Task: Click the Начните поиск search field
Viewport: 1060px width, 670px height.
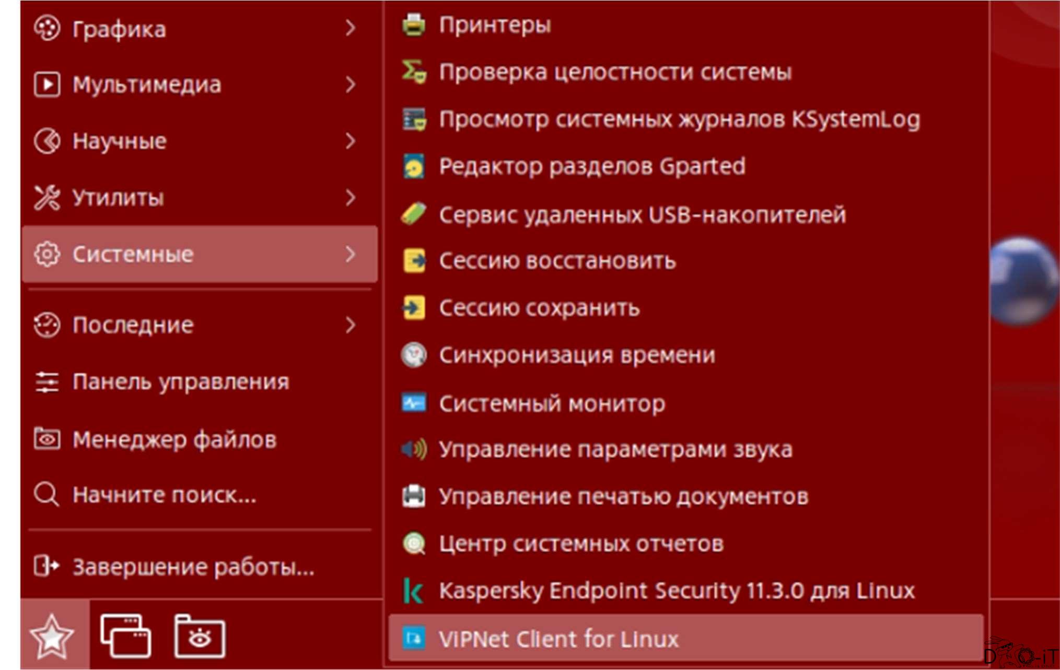Action: (x=164, y=495)
